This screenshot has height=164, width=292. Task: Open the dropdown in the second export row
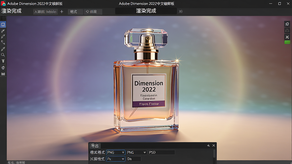116,159
